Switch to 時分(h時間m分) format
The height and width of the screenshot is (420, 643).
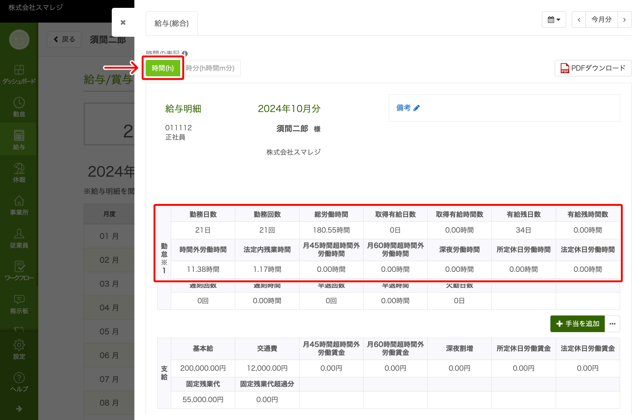click(x=210, y=68)
